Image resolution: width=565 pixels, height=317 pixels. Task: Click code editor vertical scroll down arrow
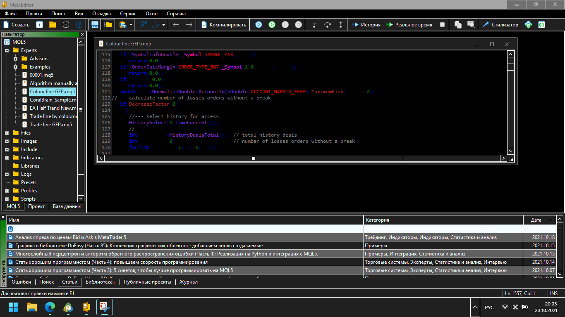pyautogui.click(x=510, y=151)
